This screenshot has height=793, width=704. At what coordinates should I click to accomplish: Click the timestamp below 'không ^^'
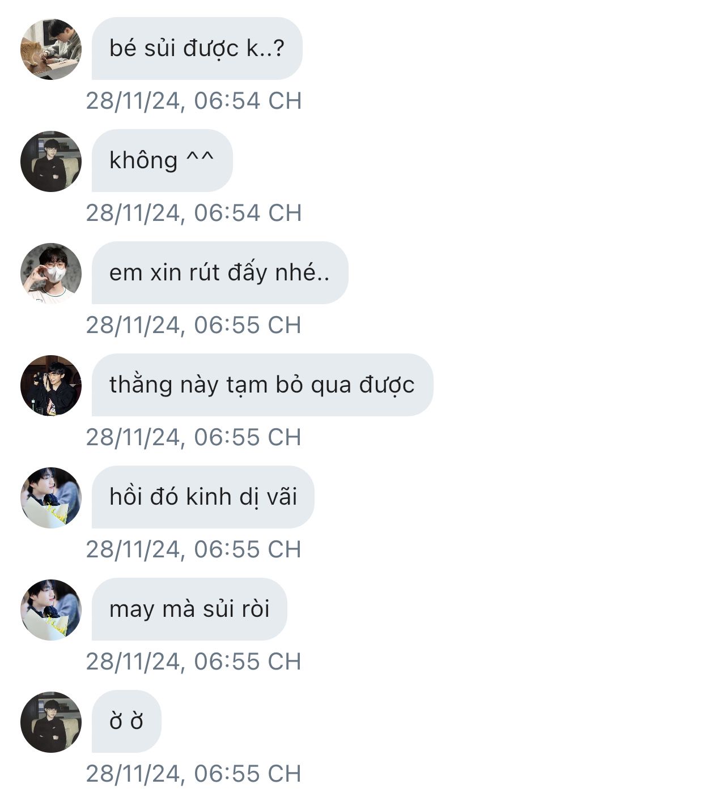pyautogui.click(x=194, y=213)
